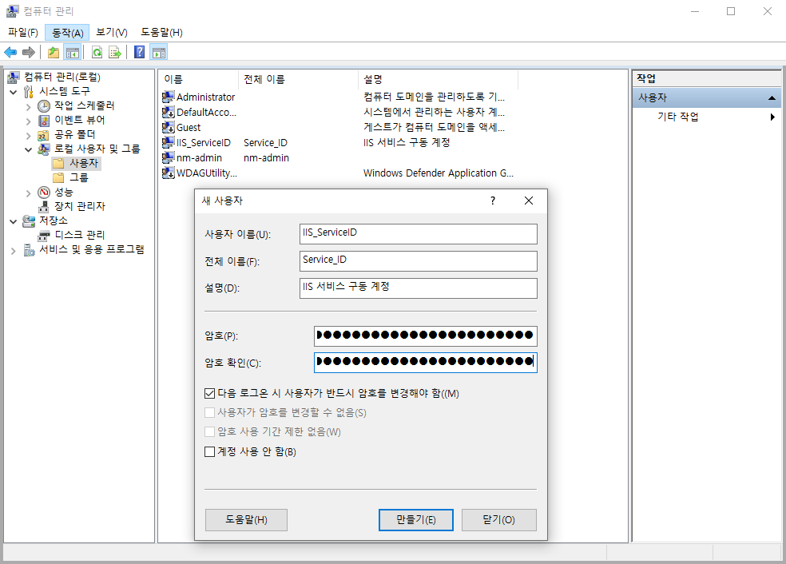Expand the 작업 스케줄러 tree node

coord(29,107)
